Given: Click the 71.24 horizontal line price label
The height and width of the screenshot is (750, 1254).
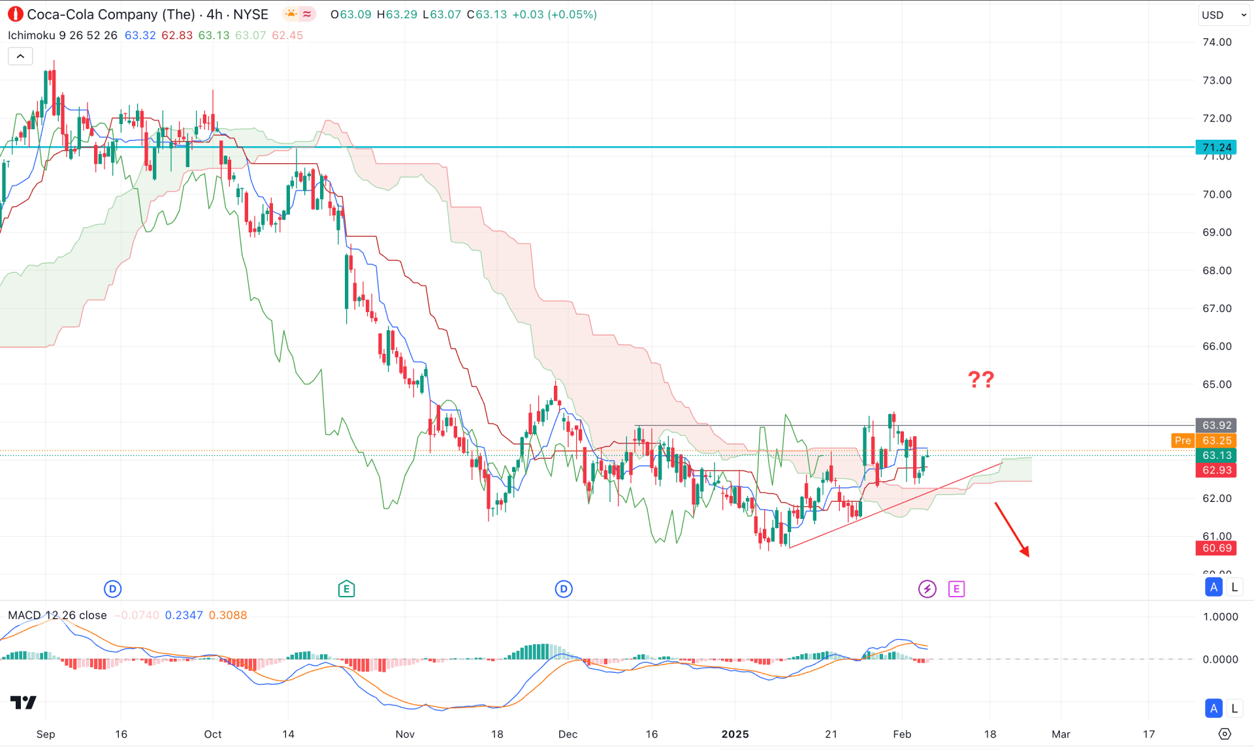Looking at the screenshot, I should pos(1215,148).
